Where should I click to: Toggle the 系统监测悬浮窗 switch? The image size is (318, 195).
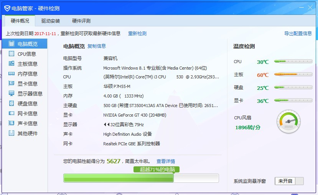(289, 181)
